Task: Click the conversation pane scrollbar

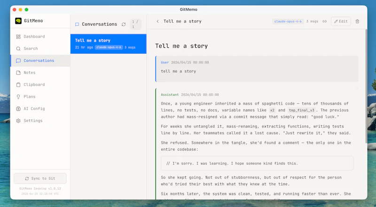Action: (x=366, y=86)
